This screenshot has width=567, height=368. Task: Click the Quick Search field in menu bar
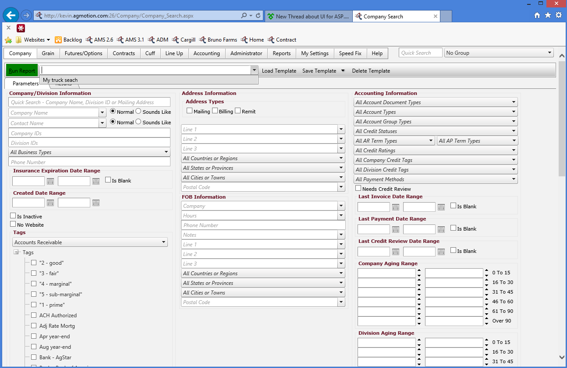(x=421, y=53)
